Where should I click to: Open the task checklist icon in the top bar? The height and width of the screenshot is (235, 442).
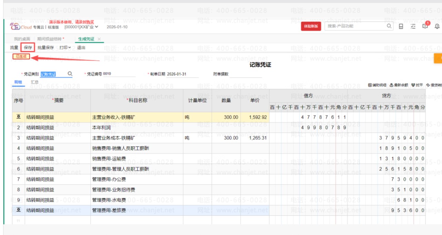[413, 26]
